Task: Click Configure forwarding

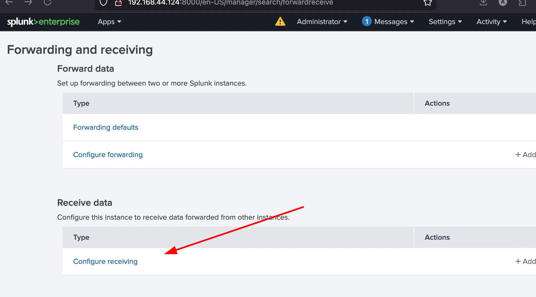Action: click(x=108, y=155)
